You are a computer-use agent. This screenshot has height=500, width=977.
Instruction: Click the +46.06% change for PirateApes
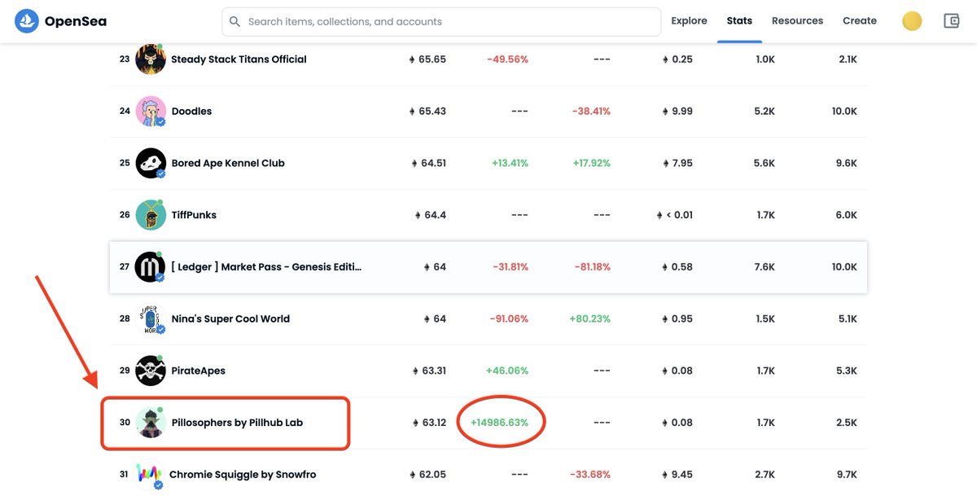507,371
